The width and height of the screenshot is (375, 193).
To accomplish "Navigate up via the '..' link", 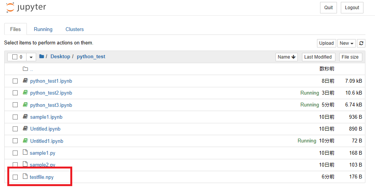I will pos(32,69).
